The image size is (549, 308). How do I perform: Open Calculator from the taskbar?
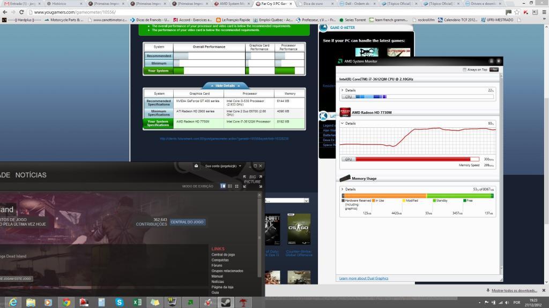101,302
